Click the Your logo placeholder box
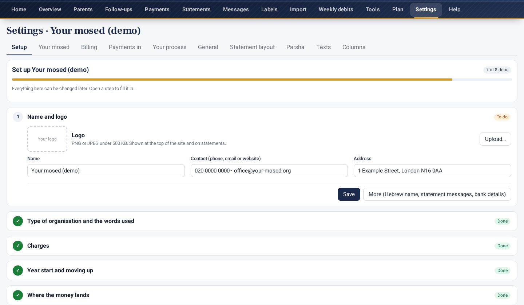524x305 pixels. click(x=47, y=139)
